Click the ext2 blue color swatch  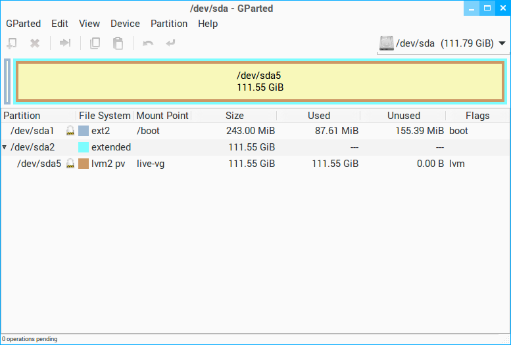coord(84,131)
